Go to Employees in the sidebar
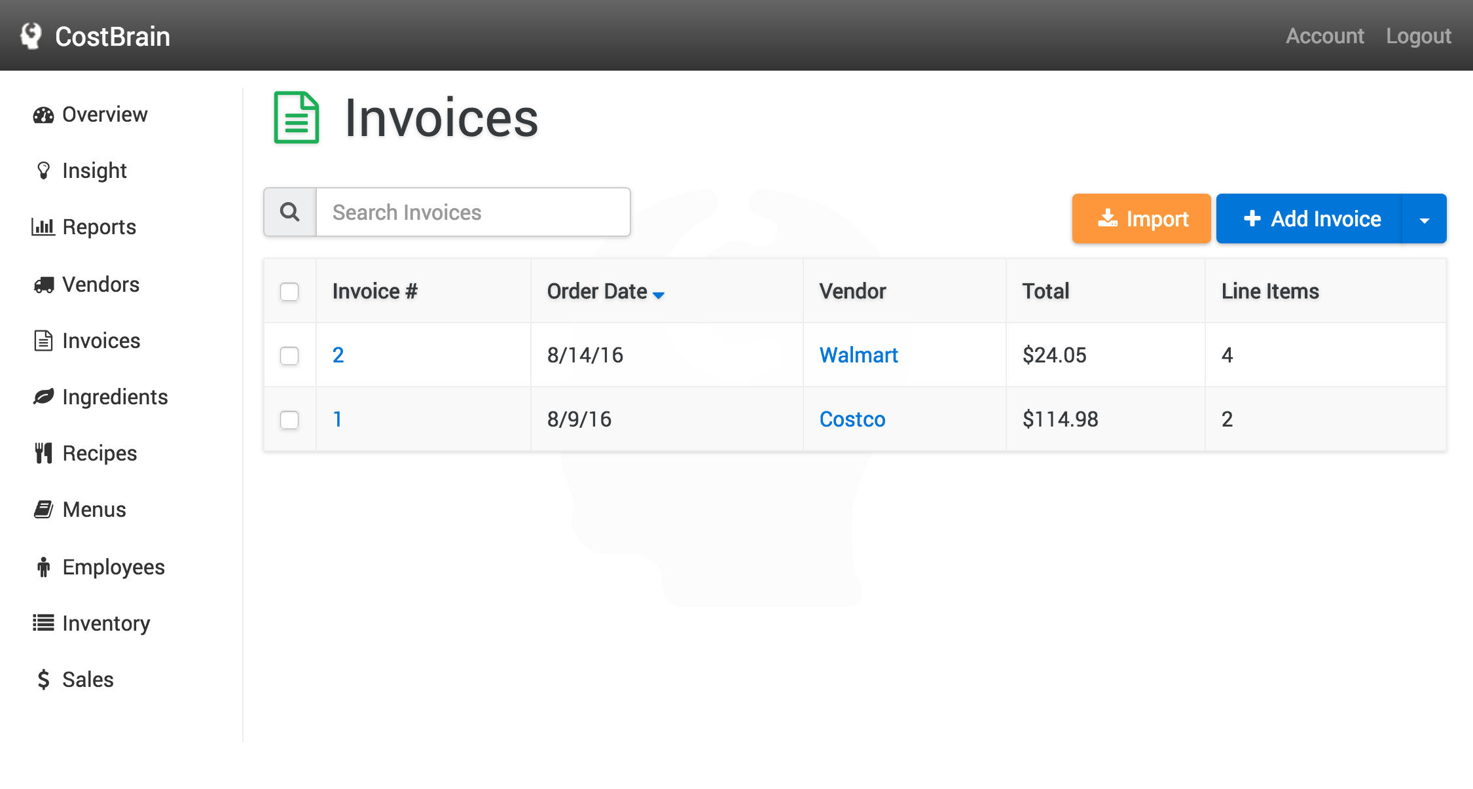This screenshot has height=789, width=1473. [113, 567]
